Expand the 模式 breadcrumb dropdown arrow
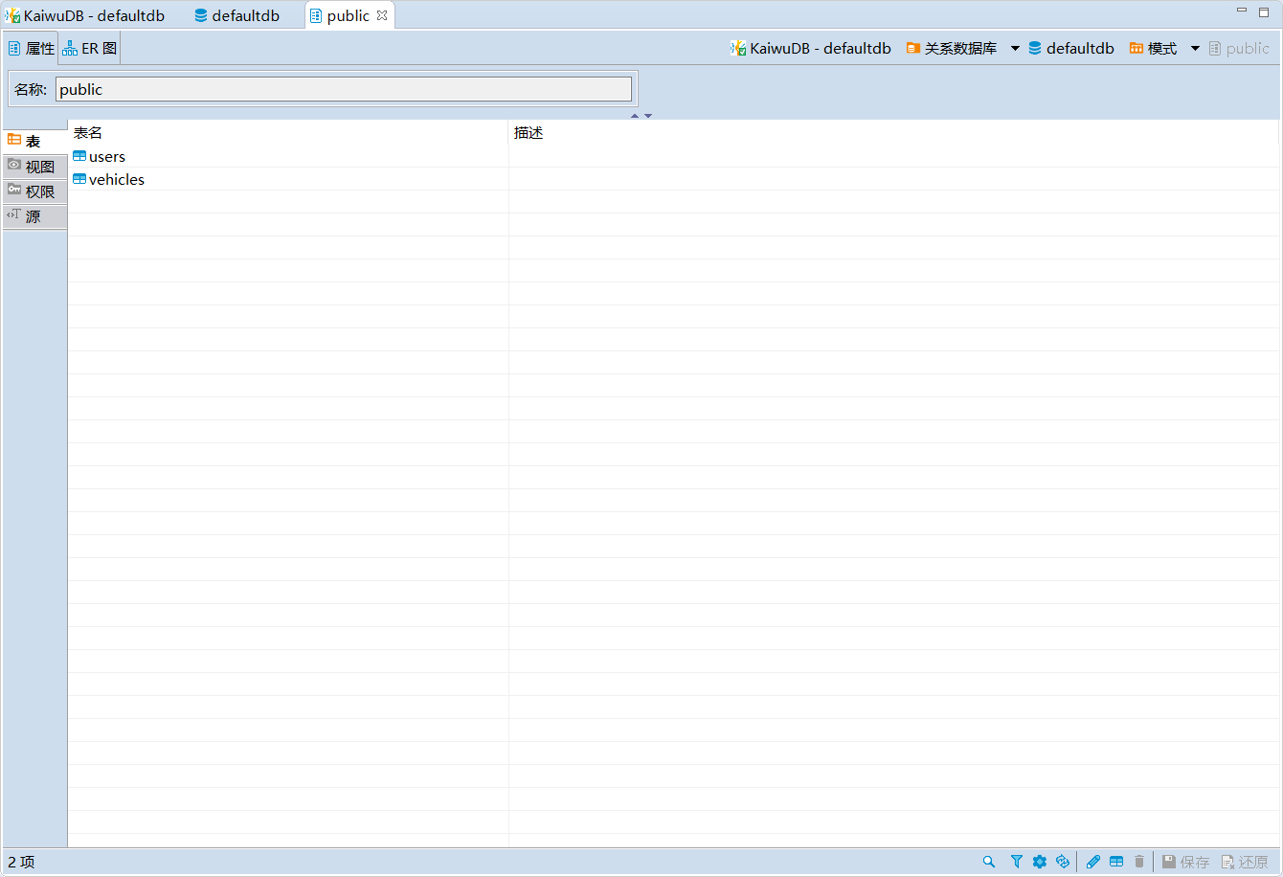1283x877 pixels. (1195, 49)
